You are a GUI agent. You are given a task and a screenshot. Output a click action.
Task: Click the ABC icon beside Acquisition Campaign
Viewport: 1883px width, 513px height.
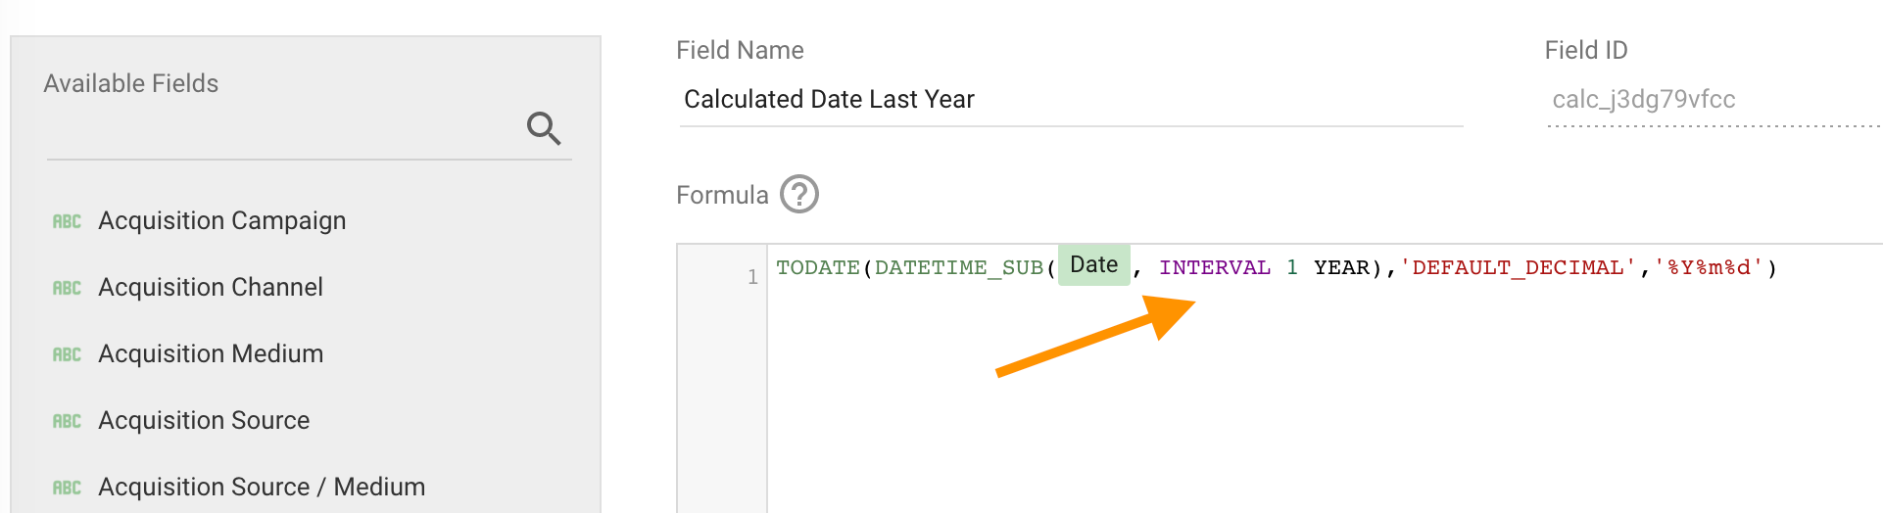67,221
